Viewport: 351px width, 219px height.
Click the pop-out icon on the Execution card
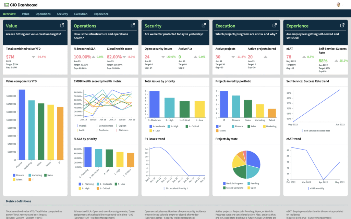tap(274, 25)
